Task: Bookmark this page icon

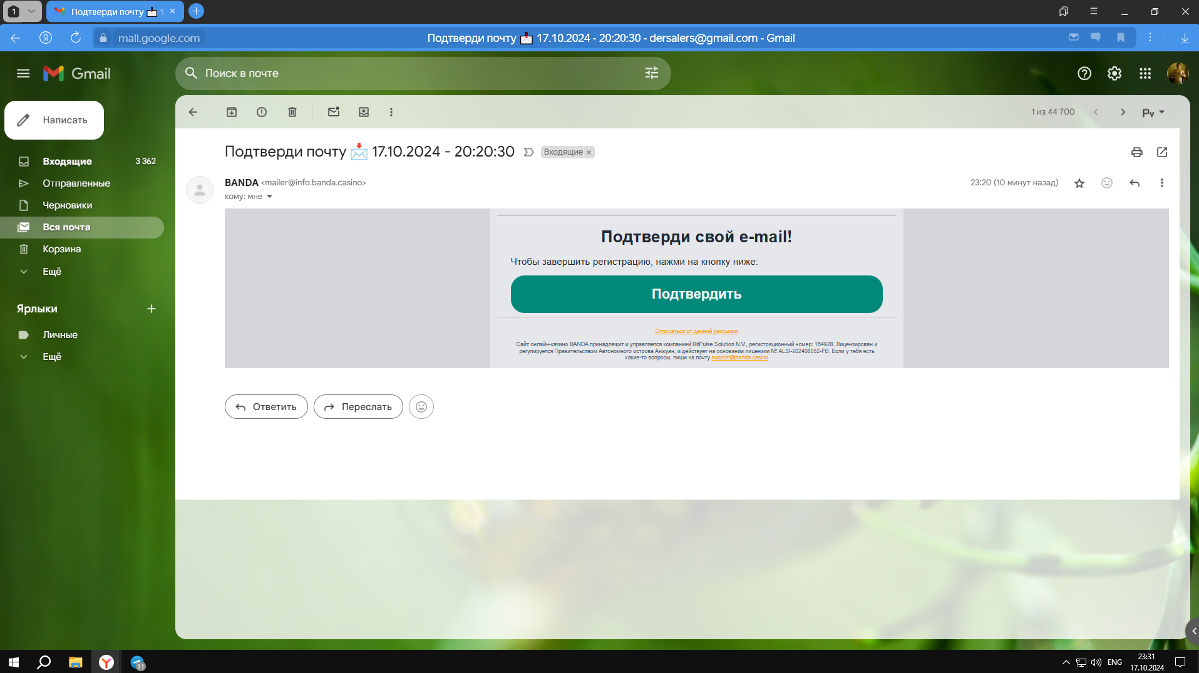Action: pos(1121,38)
